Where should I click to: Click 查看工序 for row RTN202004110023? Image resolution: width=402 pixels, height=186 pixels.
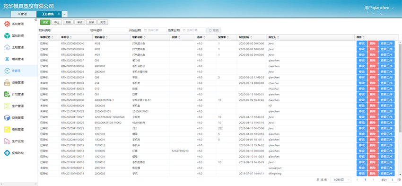386,128
